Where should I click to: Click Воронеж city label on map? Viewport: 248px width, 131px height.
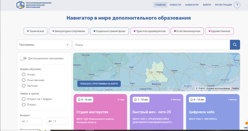pyautogui.click(x=156, y=84)
